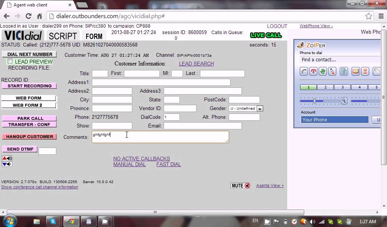The height and width of the screenshot is (227, 387).
Task: Select Zoiper line 5 button
Action: click(375, 87)
